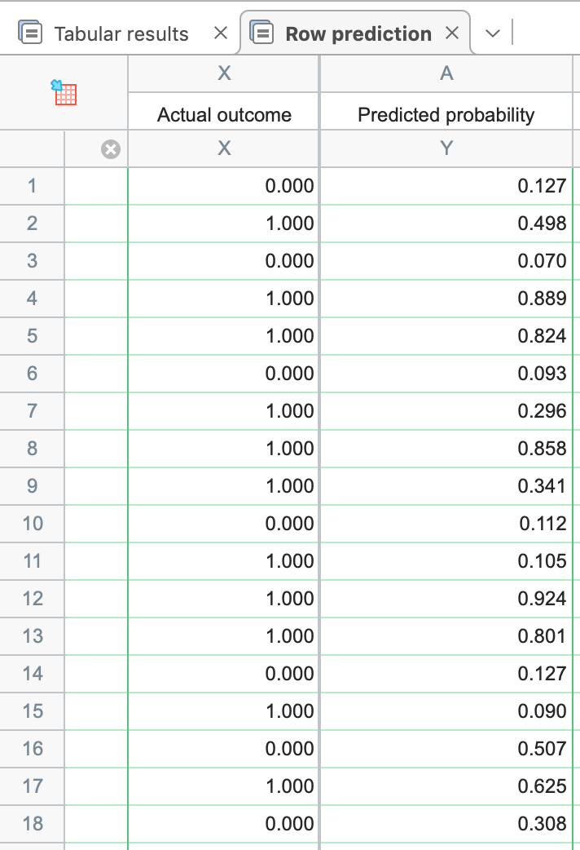The image size is (580, 850).
Task: Switch to the Tabular results tab
Action: click(x=121, y=33)
